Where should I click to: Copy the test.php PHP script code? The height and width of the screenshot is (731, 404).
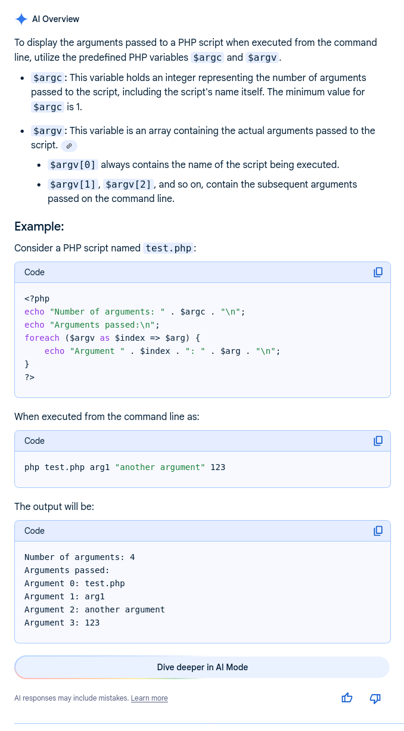pyautogui.click(x=378, y=272)
